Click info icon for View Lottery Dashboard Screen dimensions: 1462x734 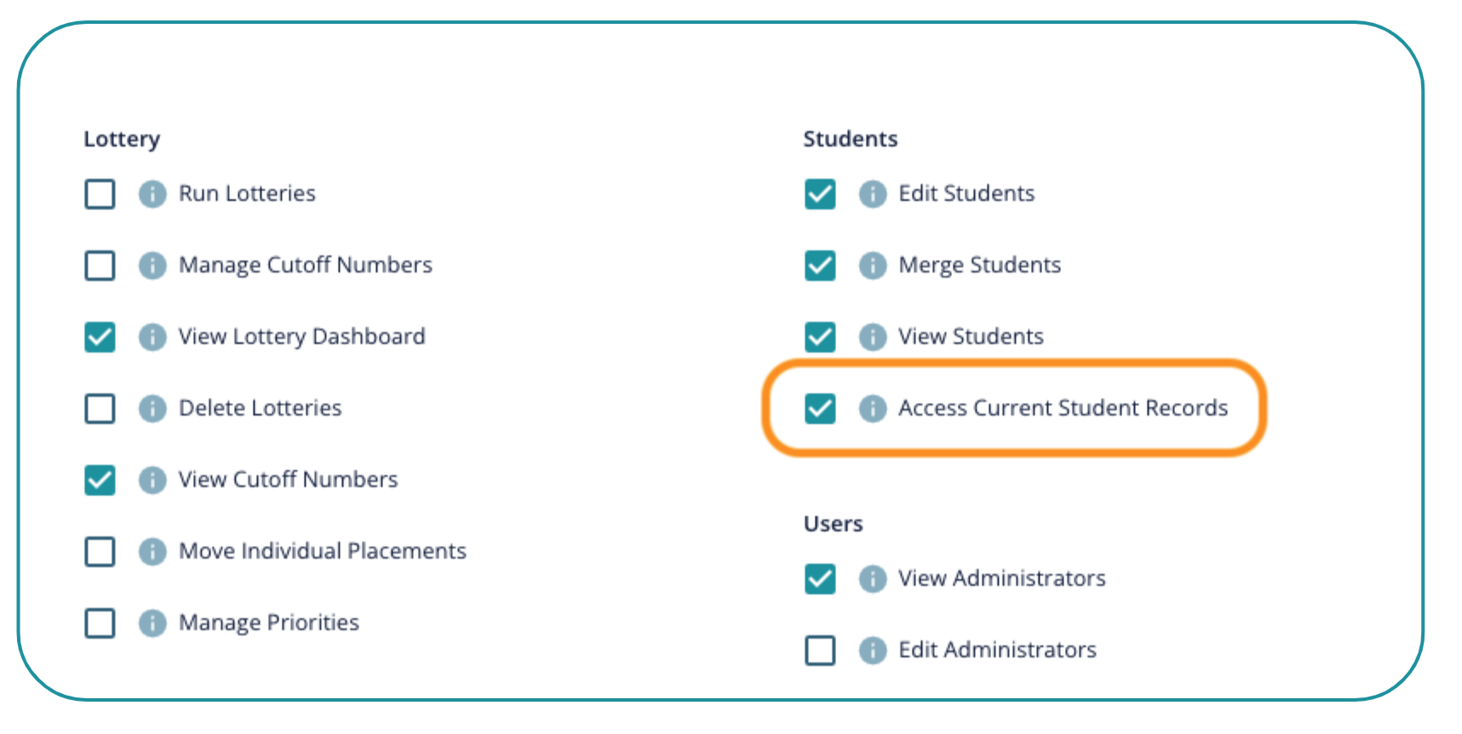(152, 337)
